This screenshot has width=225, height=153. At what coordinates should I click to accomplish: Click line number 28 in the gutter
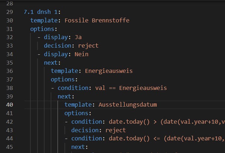click(10, 3)
